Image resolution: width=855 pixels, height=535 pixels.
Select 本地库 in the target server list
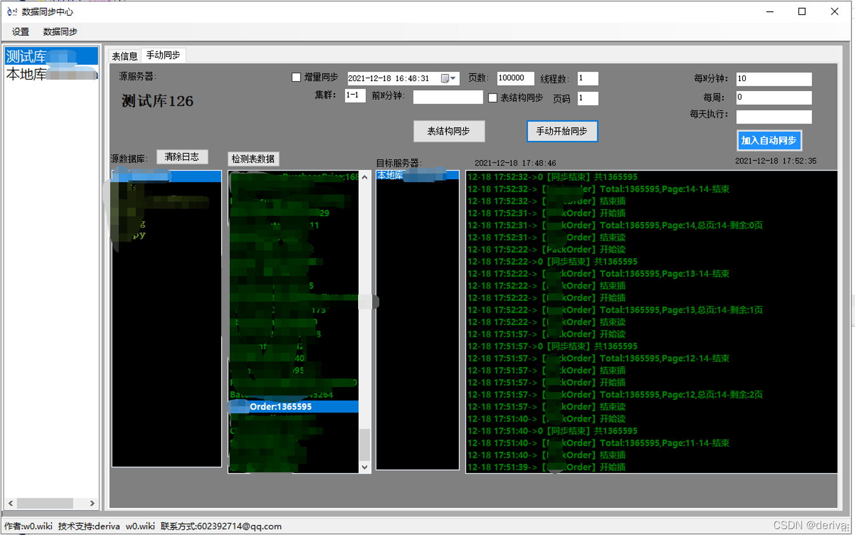[x=418, y=175]
